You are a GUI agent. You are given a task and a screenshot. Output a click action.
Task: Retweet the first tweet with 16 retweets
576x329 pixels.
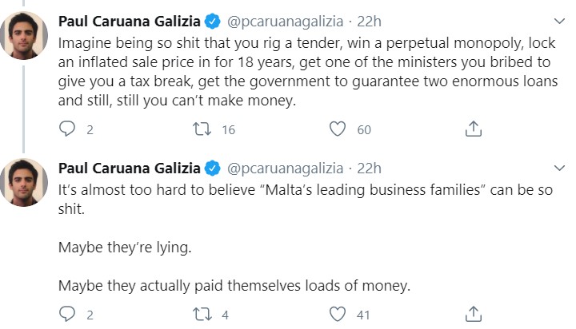pos(202,129)
